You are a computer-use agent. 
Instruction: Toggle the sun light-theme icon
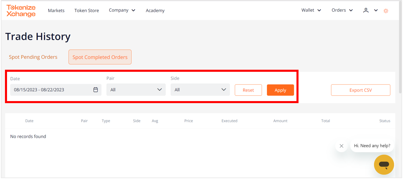386,11
